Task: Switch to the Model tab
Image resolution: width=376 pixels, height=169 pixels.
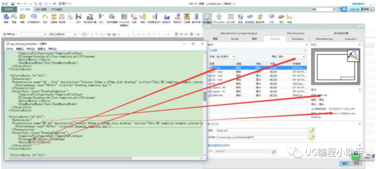Action: [235, 39]
